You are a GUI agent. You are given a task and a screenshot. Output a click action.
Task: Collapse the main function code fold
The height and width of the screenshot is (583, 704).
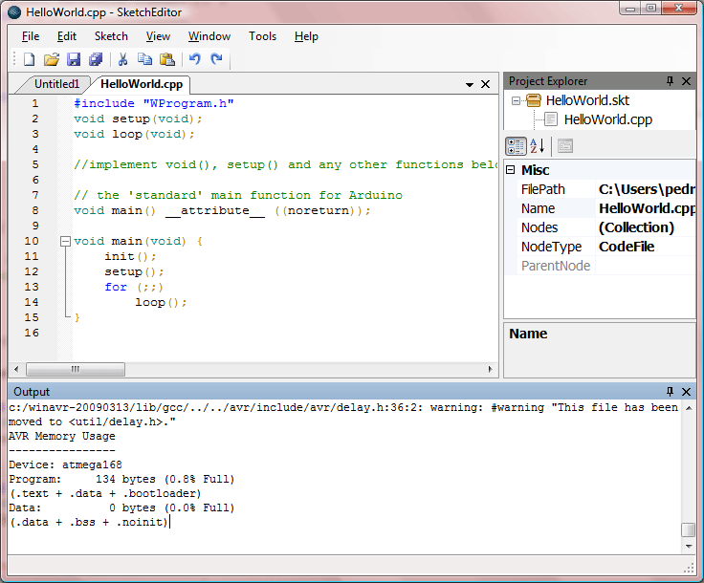pos(66,242)
